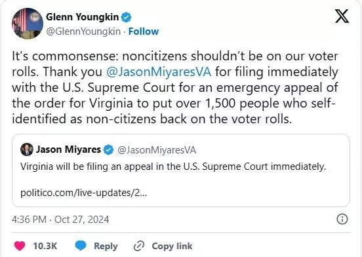The height and width of the screenshot is (257, 362).
Task: Open the @JasonMiyaresVA mention in tweet text
Action: coord(159,71)
